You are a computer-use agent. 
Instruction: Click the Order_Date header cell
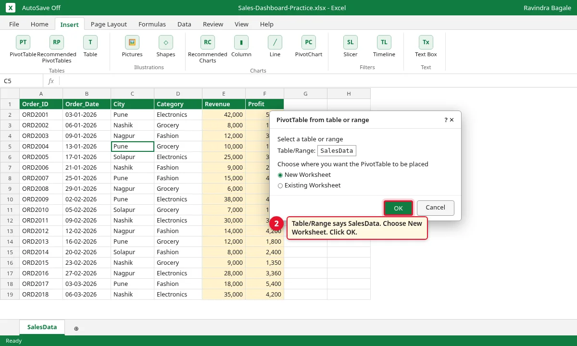point(87,104)
